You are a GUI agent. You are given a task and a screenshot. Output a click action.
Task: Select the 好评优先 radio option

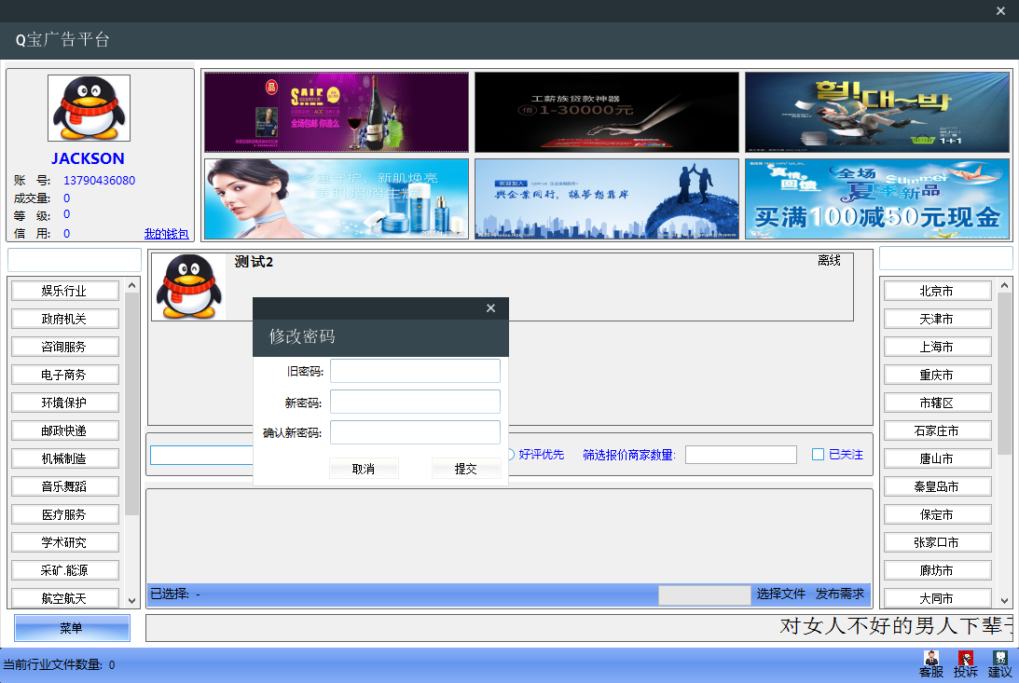[x=510, y=455]
